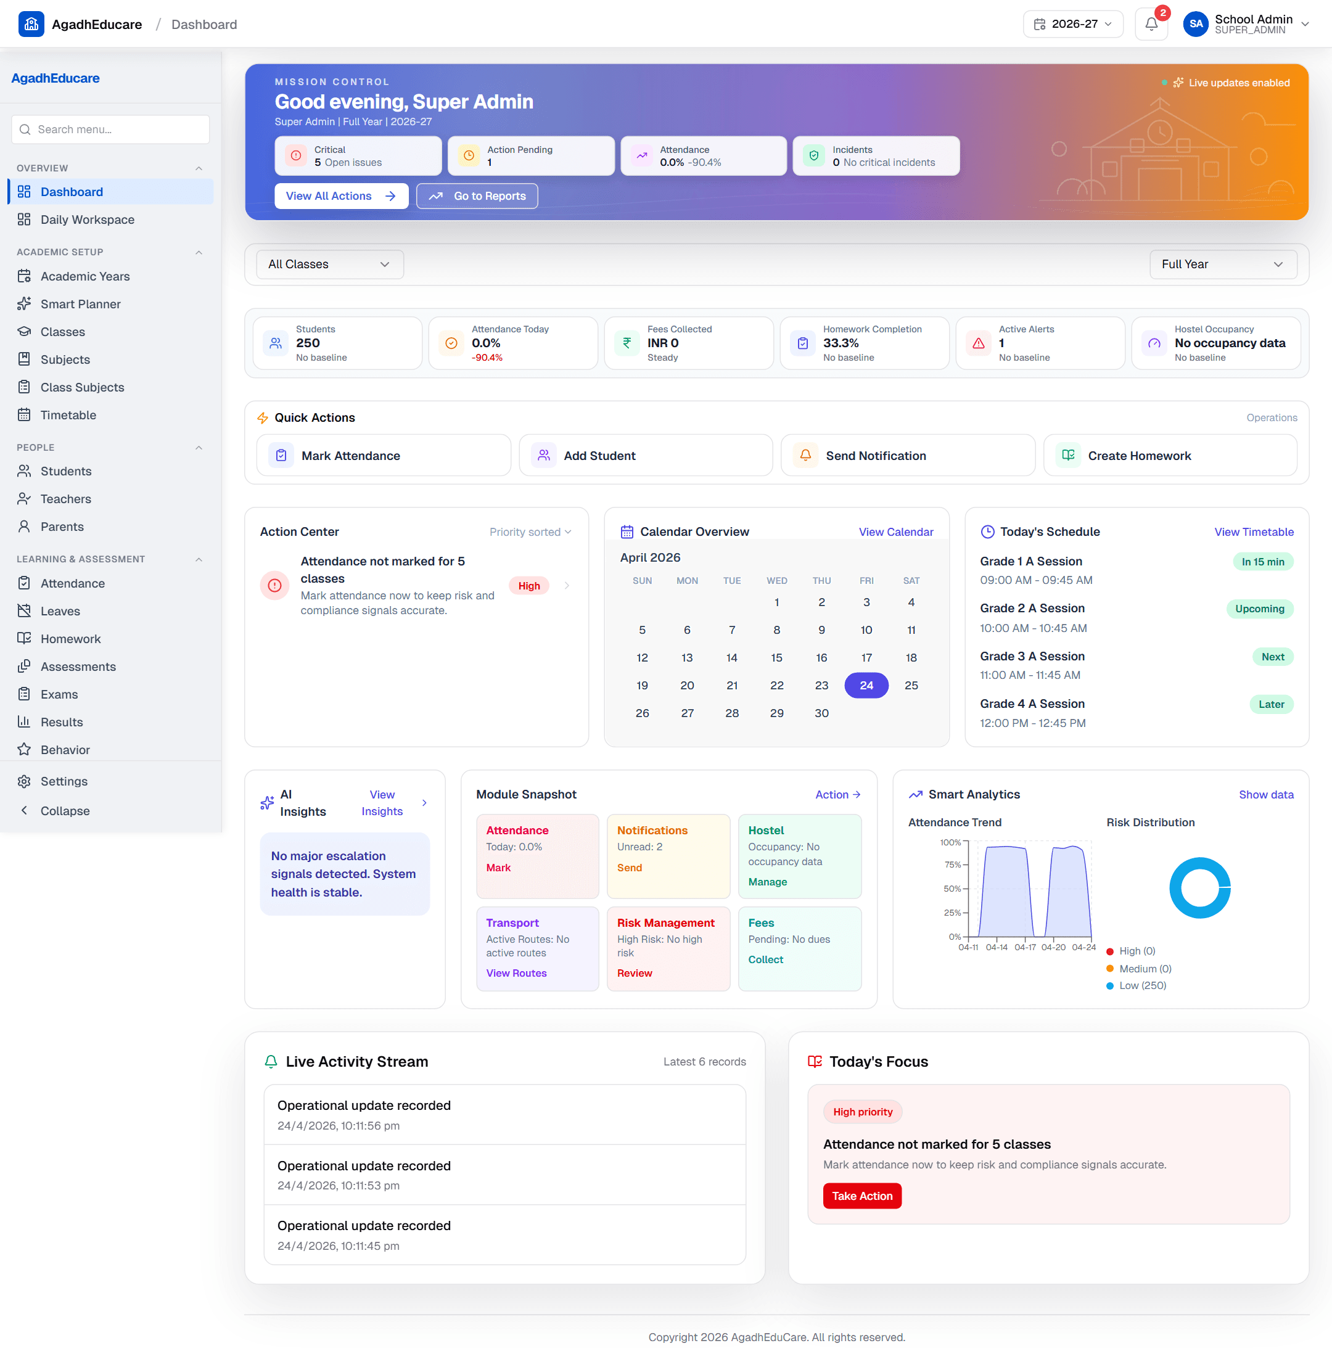Click the Add Student people icon
This screenshot has height=1367, width=1332.
point(543,456)
